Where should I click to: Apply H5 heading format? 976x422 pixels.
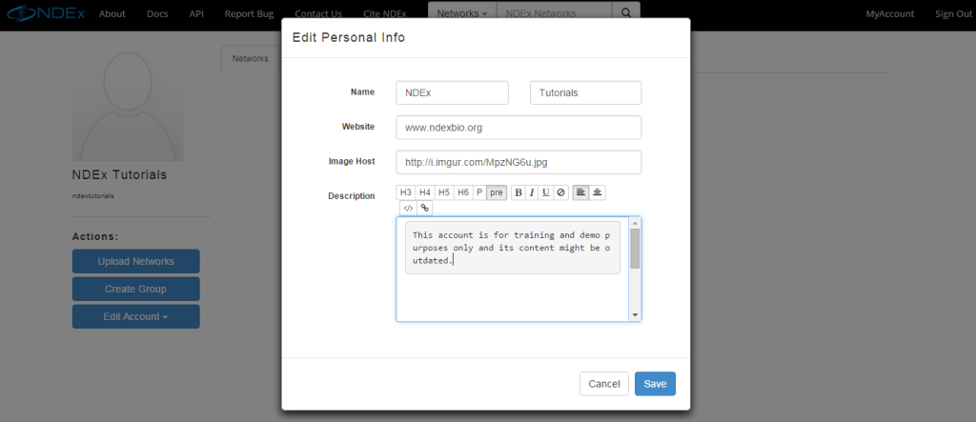(444, 193)
